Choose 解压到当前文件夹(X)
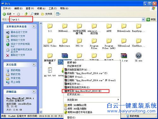The image size is (158, 119). coord(92,87)
